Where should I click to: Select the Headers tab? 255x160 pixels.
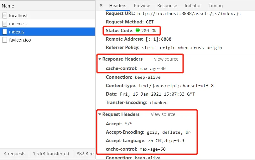coord(117,6)
